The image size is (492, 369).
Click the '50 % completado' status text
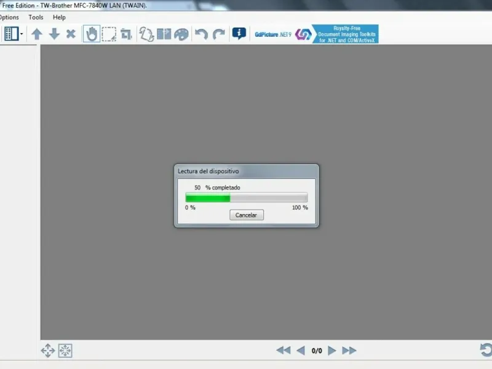click(217, 188)
